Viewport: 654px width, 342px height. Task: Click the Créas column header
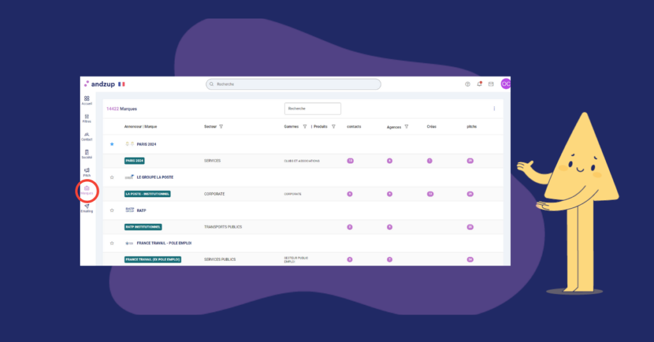[432, 126]
